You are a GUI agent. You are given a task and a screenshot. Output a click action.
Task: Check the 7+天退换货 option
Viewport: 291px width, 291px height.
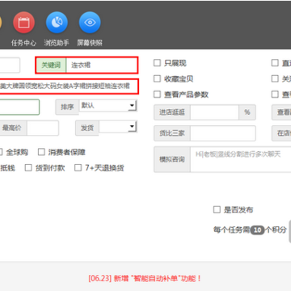(x=78, y=168)
